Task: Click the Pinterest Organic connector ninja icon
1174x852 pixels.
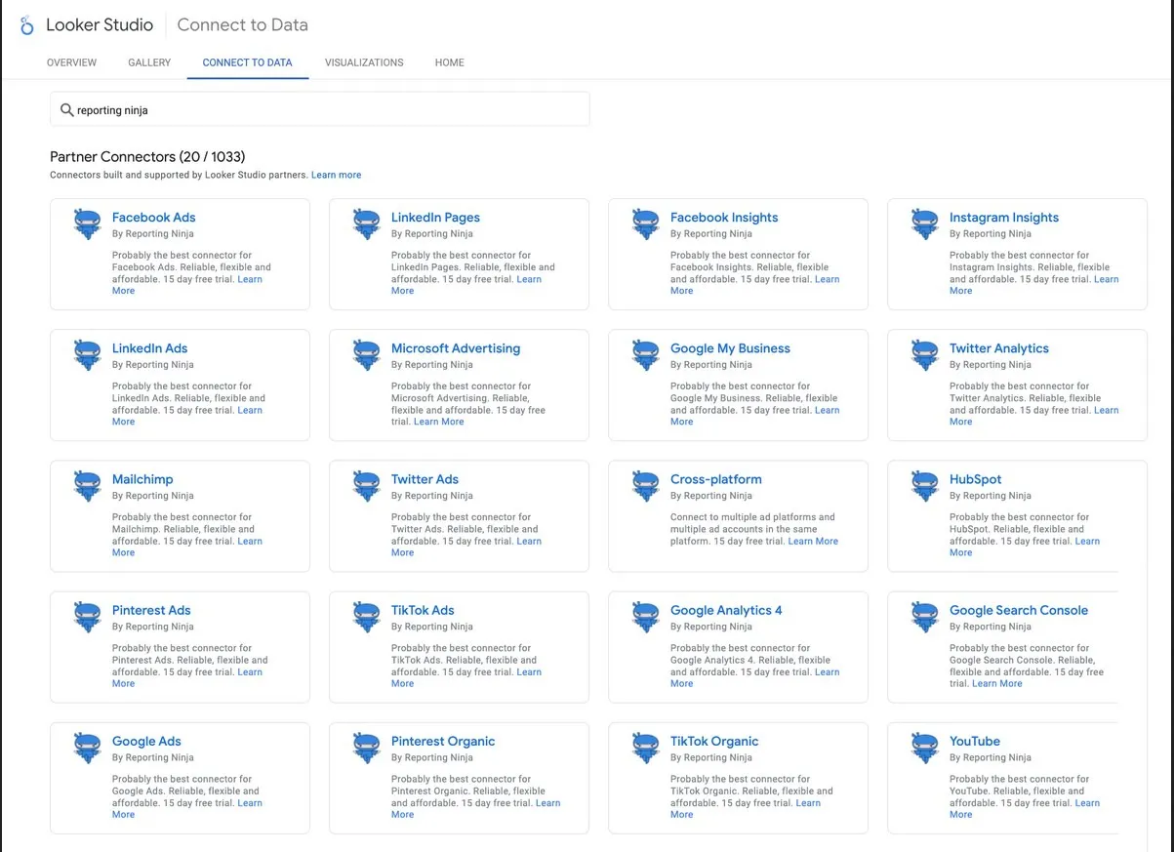Action: click(x=367, y=748)
